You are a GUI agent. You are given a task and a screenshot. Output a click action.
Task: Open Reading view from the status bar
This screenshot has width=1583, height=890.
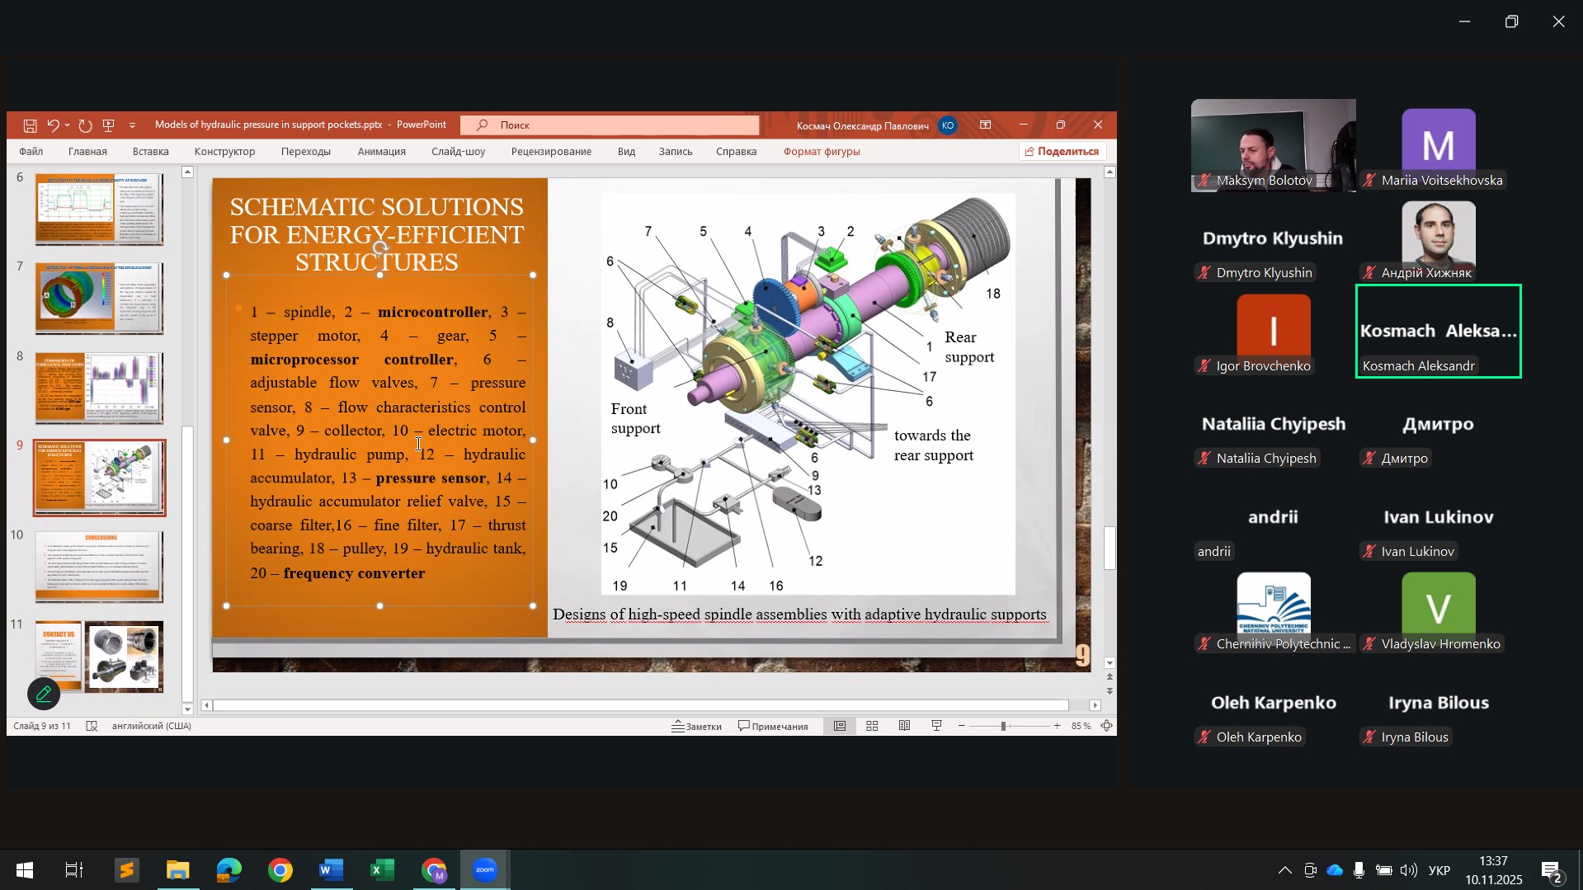(x=905, y=726)
